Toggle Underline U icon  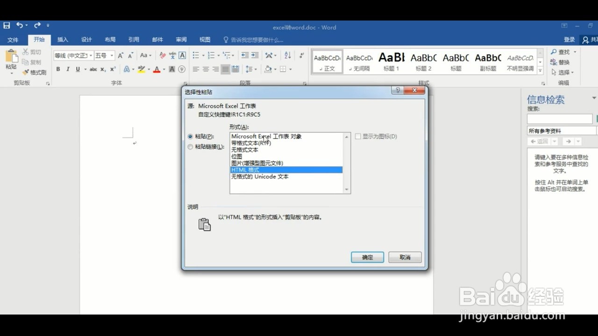[78, 69]
